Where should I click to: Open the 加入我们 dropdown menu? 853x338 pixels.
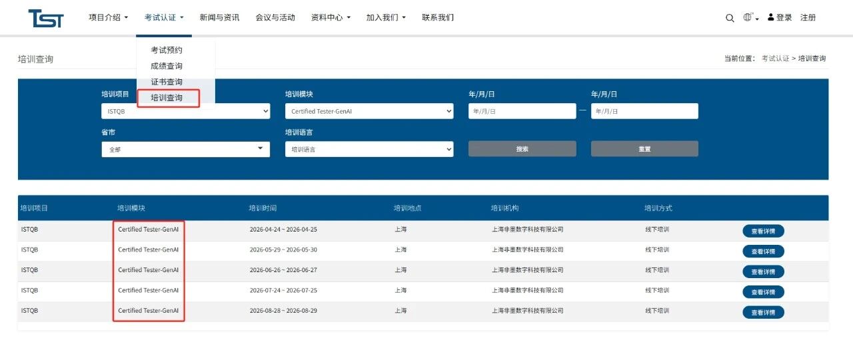pyautogui.click(x=385, y=17)
